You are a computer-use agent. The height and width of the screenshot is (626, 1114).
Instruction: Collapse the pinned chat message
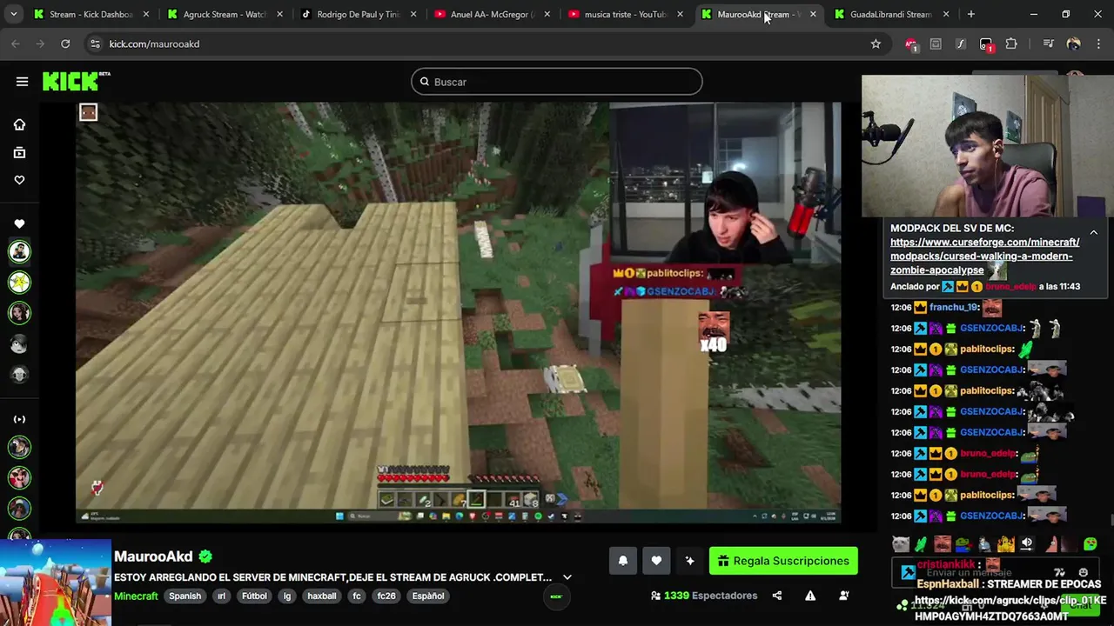1094,232
